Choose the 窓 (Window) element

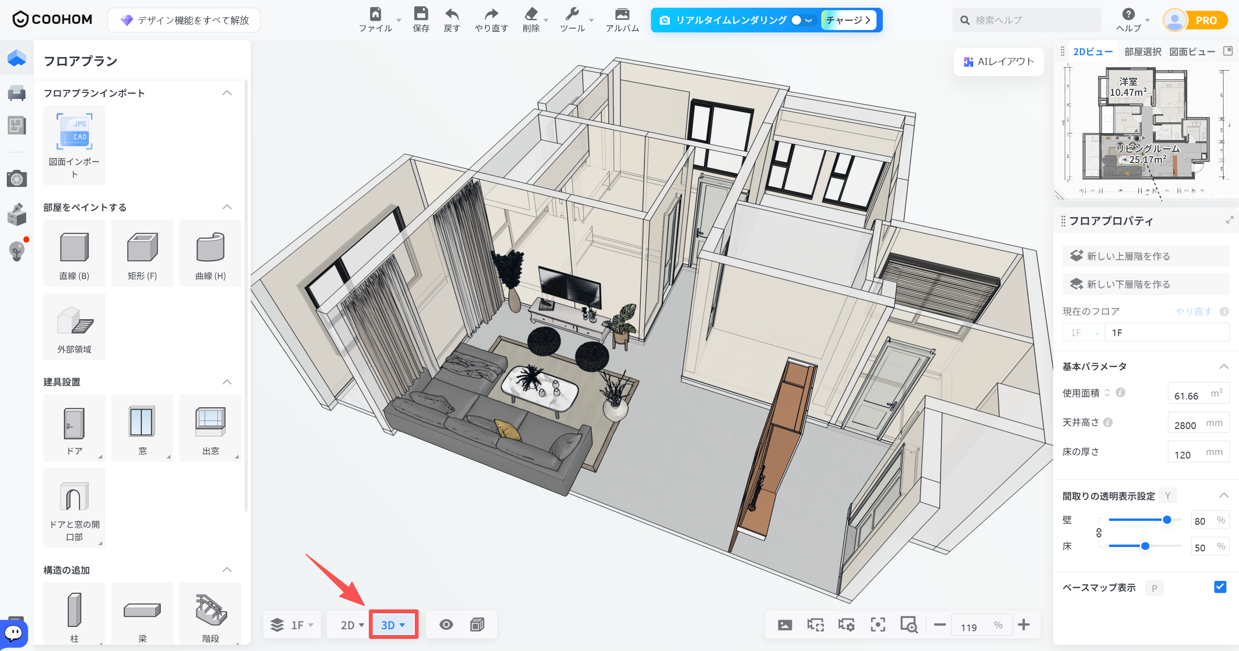pos(142,428)
